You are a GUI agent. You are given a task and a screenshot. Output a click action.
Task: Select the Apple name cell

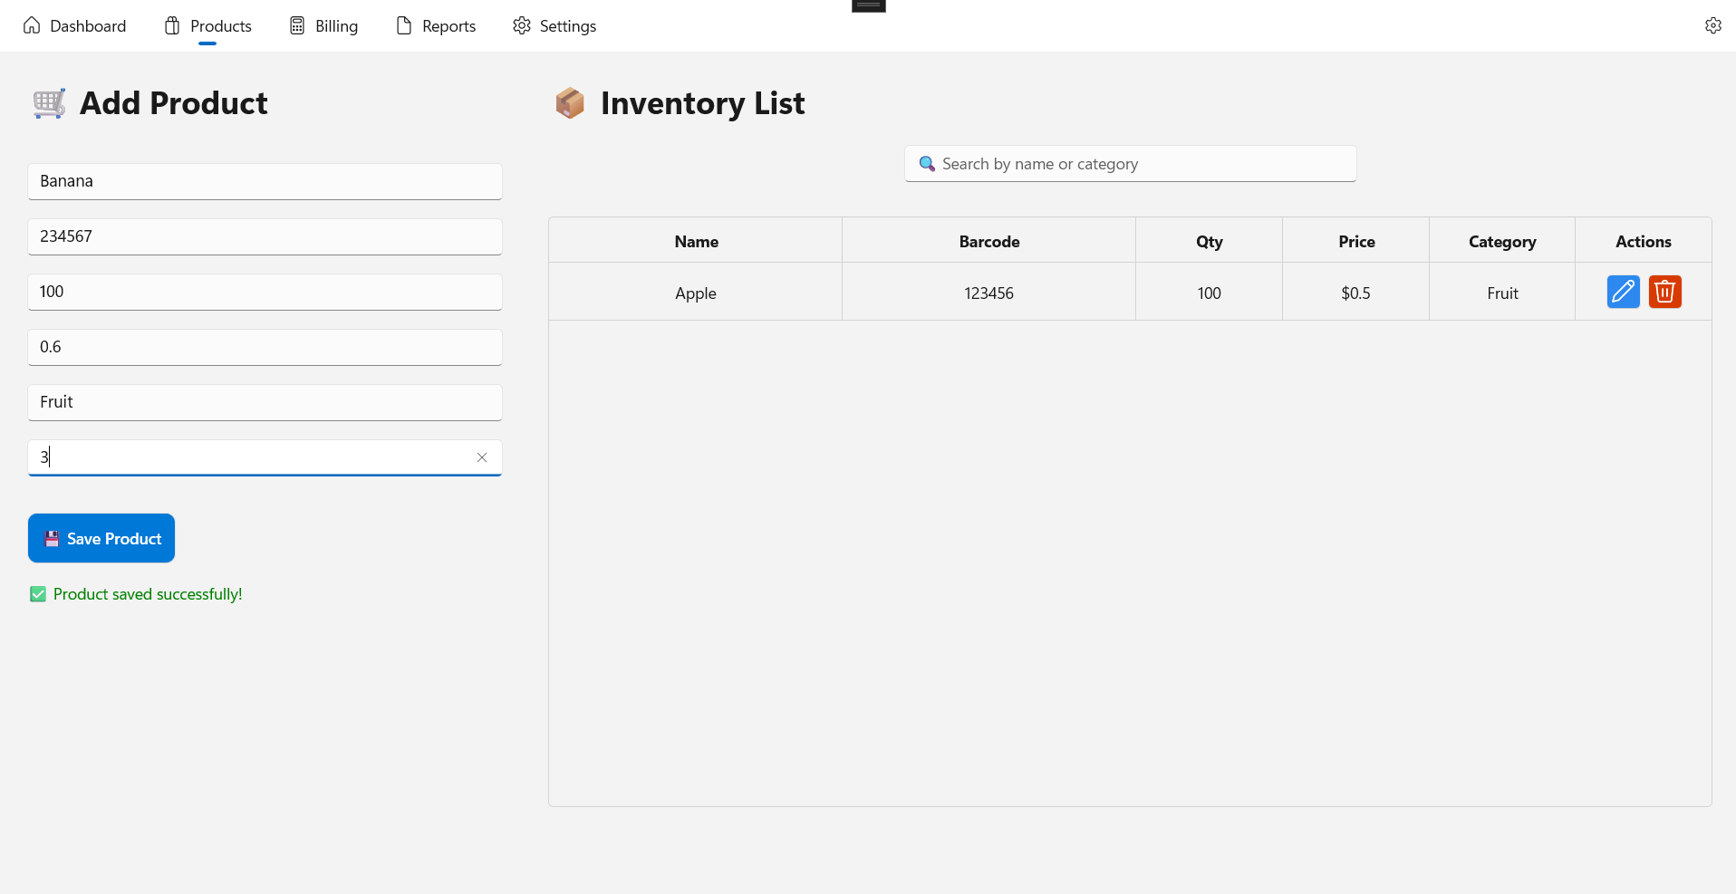point(696,293)
